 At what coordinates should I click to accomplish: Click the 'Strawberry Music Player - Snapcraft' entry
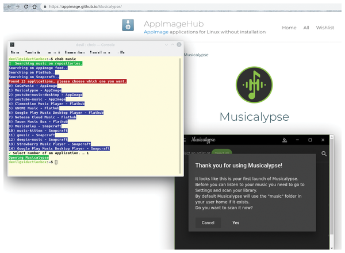[x=49, y=144]
